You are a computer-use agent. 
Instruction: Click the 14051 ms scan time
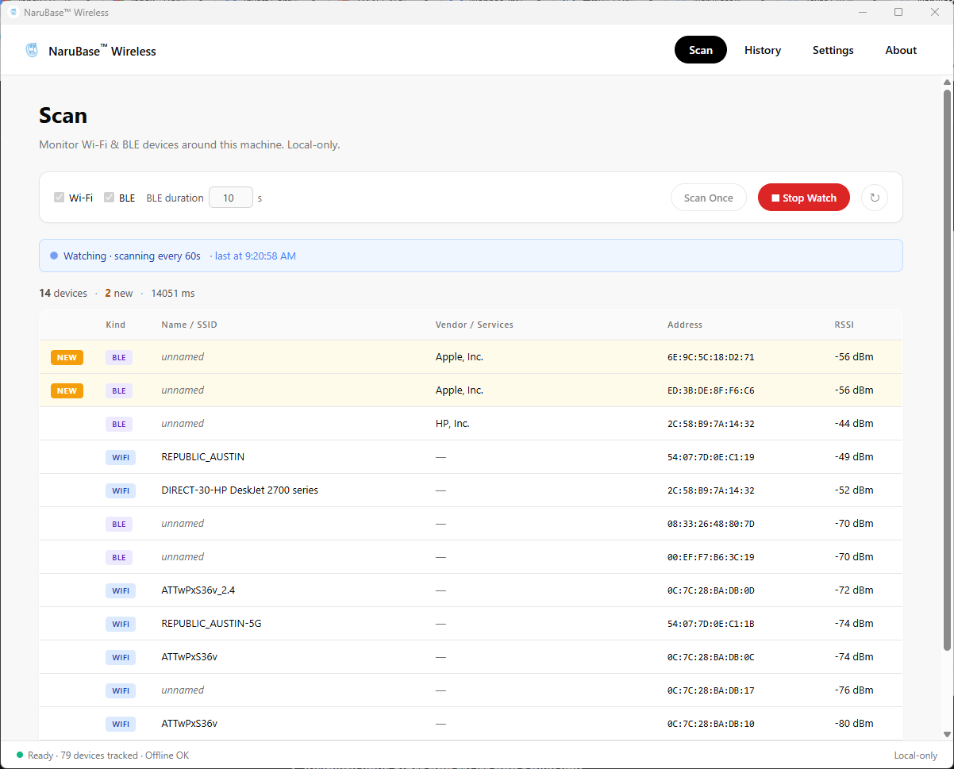173,294
